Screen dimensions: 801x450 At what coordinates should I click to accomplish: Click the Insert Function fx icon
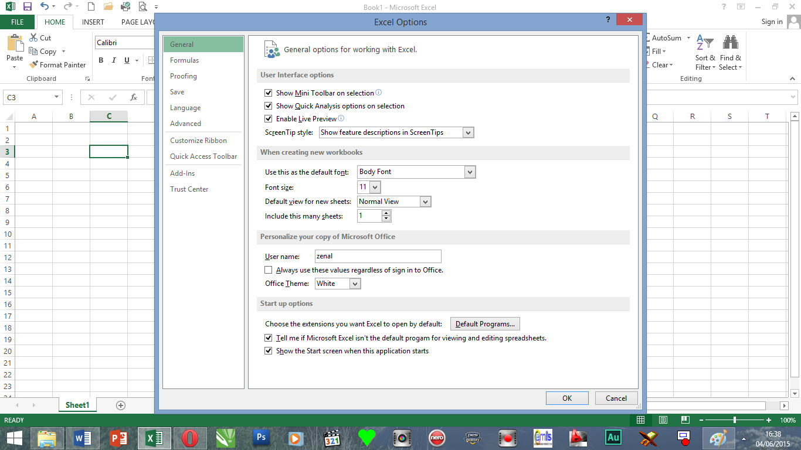[134, 97]
